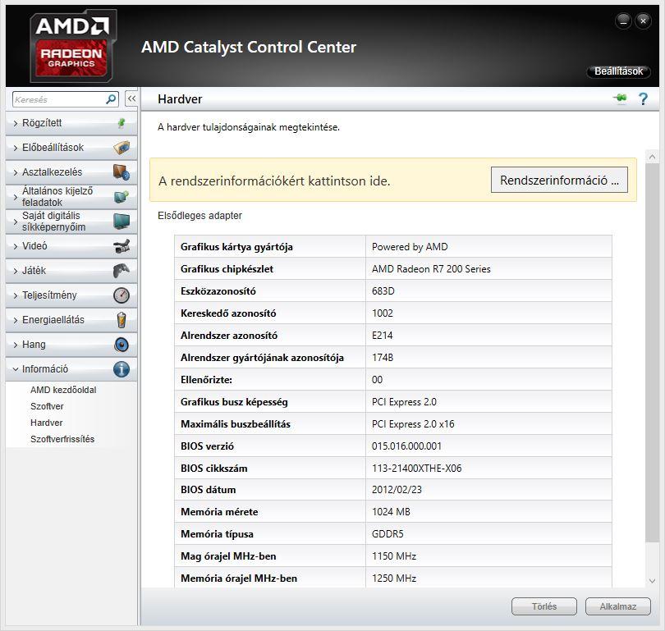Click the pin icon next to Rögzített

(x=122, y=123)
